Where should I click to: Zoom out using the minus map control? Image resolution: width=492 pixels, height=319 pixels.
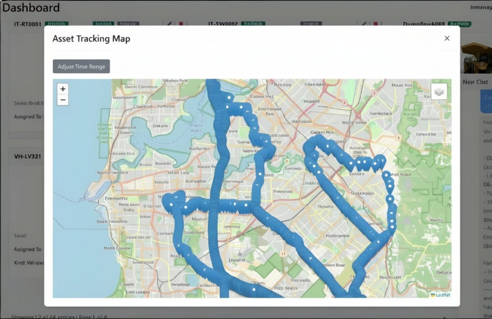(62, 99)
